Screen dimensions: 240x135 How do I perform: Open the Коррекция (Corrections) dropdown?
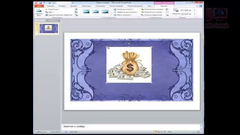(x=53, y=9)
